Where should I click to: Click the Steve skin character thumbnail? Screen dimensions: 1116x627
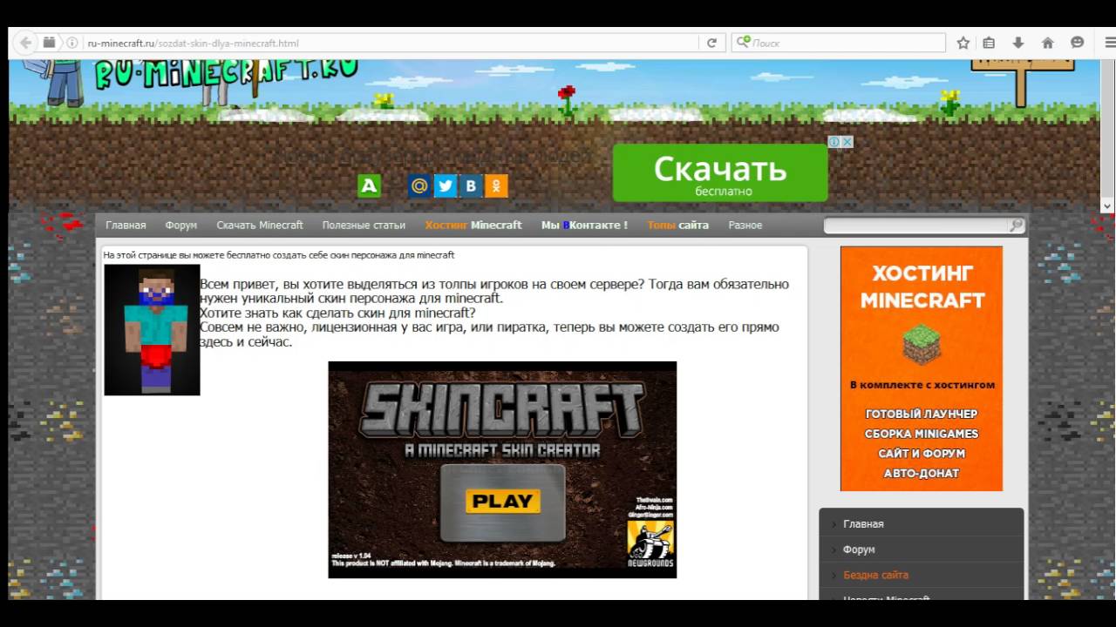[x=152, y=330]
